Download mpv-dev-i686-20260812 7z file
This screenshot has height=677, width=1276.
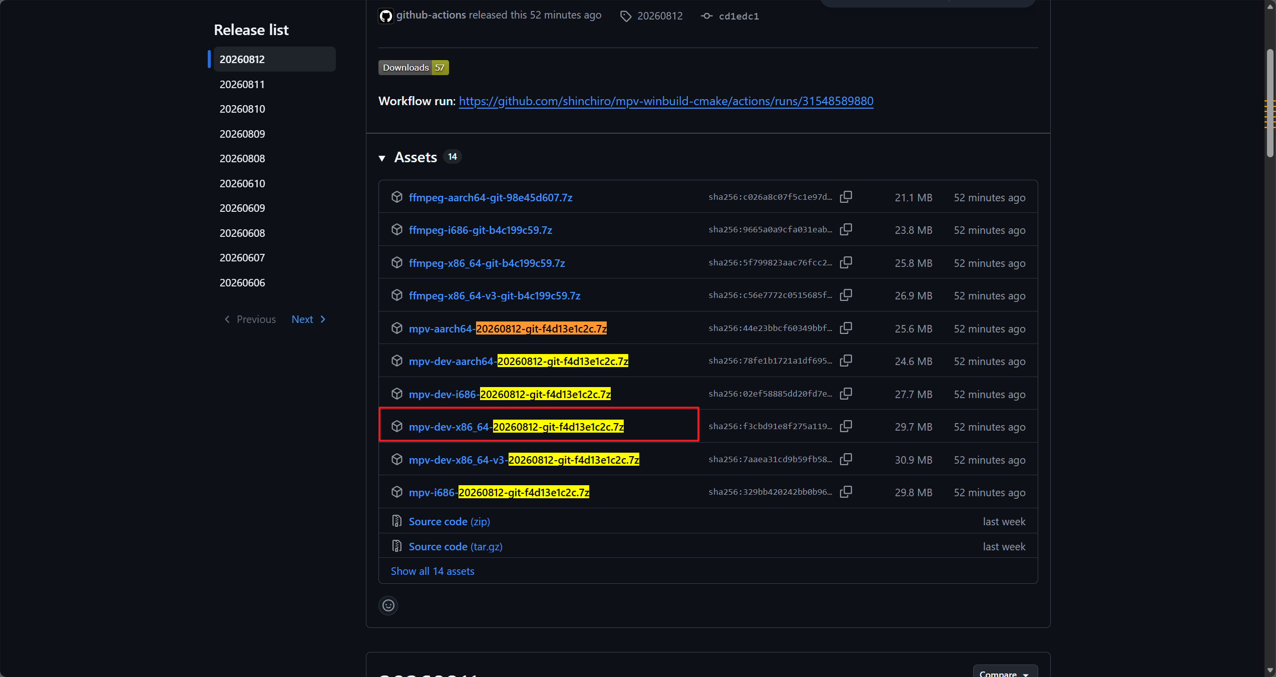tap(510, 395)
